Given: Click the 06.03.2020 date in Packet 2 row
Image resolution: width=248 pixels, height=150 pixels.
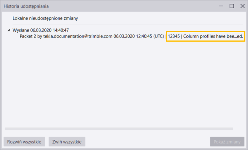Looking at the screenshot, I should (x=124, y=36).
